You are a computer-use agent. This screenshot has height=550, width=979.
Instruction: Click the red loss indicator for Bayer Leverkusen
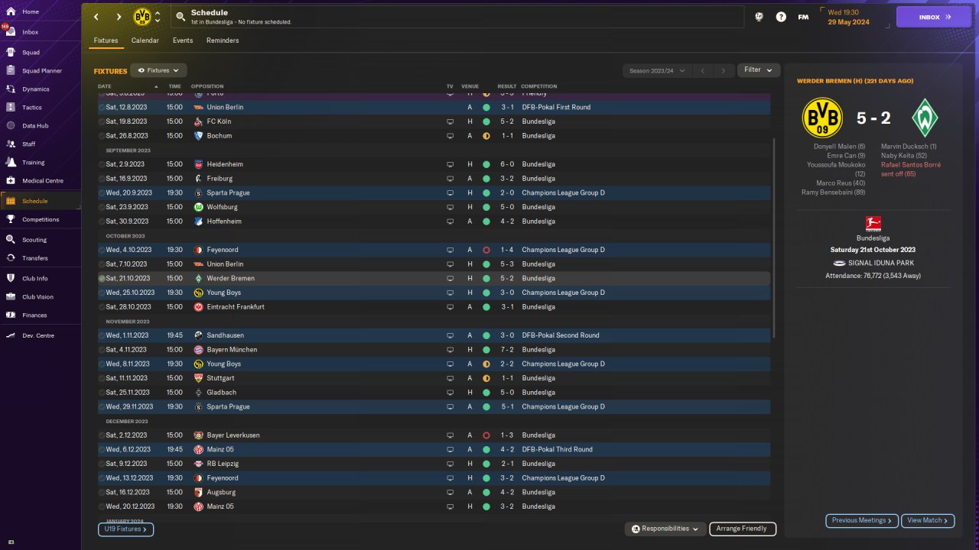486,435
